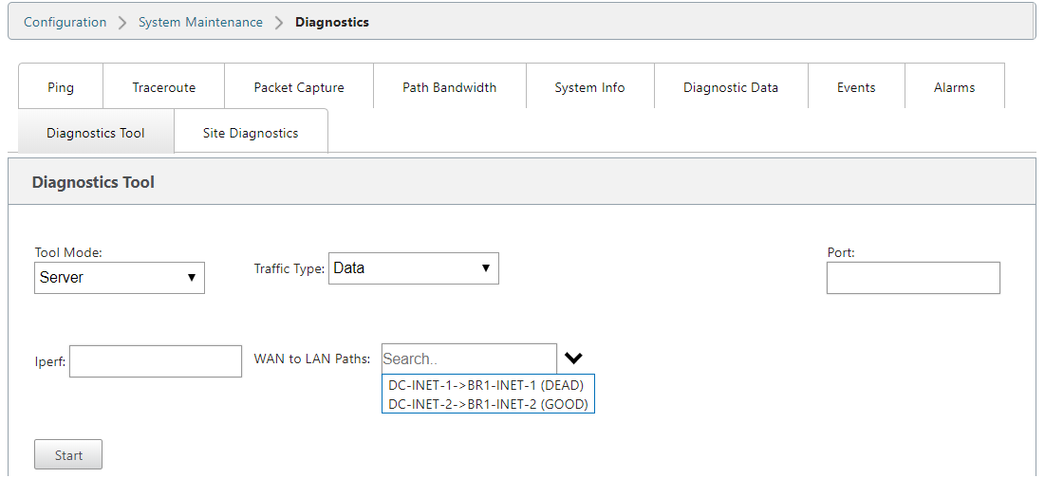The image size is (1045, 478).
Task: Select DC-INET-1->BR1-INET-1 (DEAD) path
Action: click(486, 386)
